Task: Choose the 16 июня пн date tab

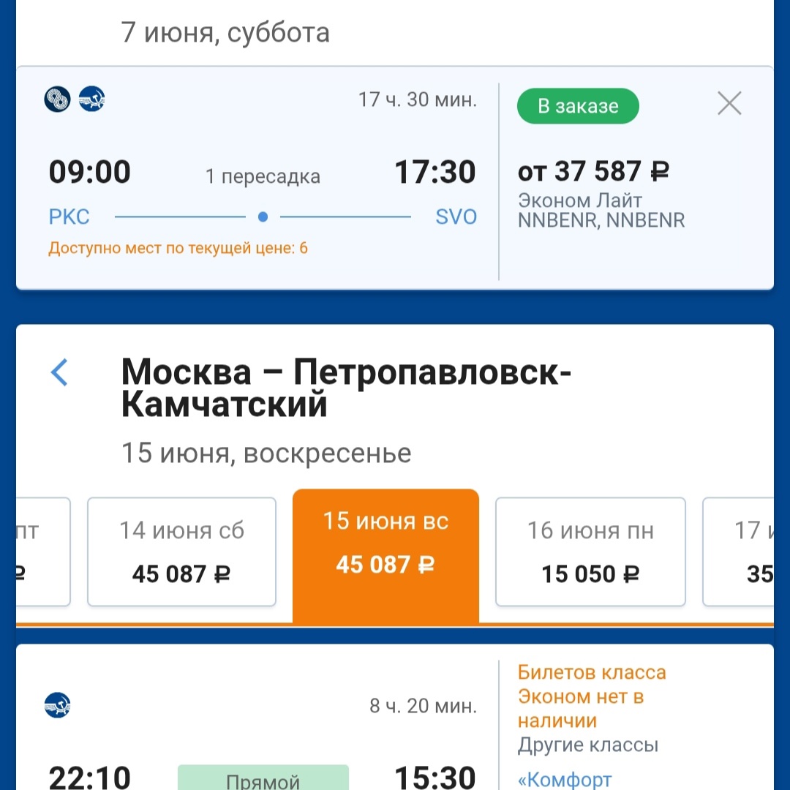Action: pyautogui.click(x=590, y=552)
